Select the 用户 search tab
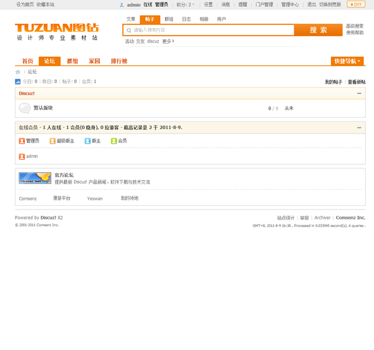Viewport: 374px width, 350px height. pyautogui.click(x=221, y=19)
